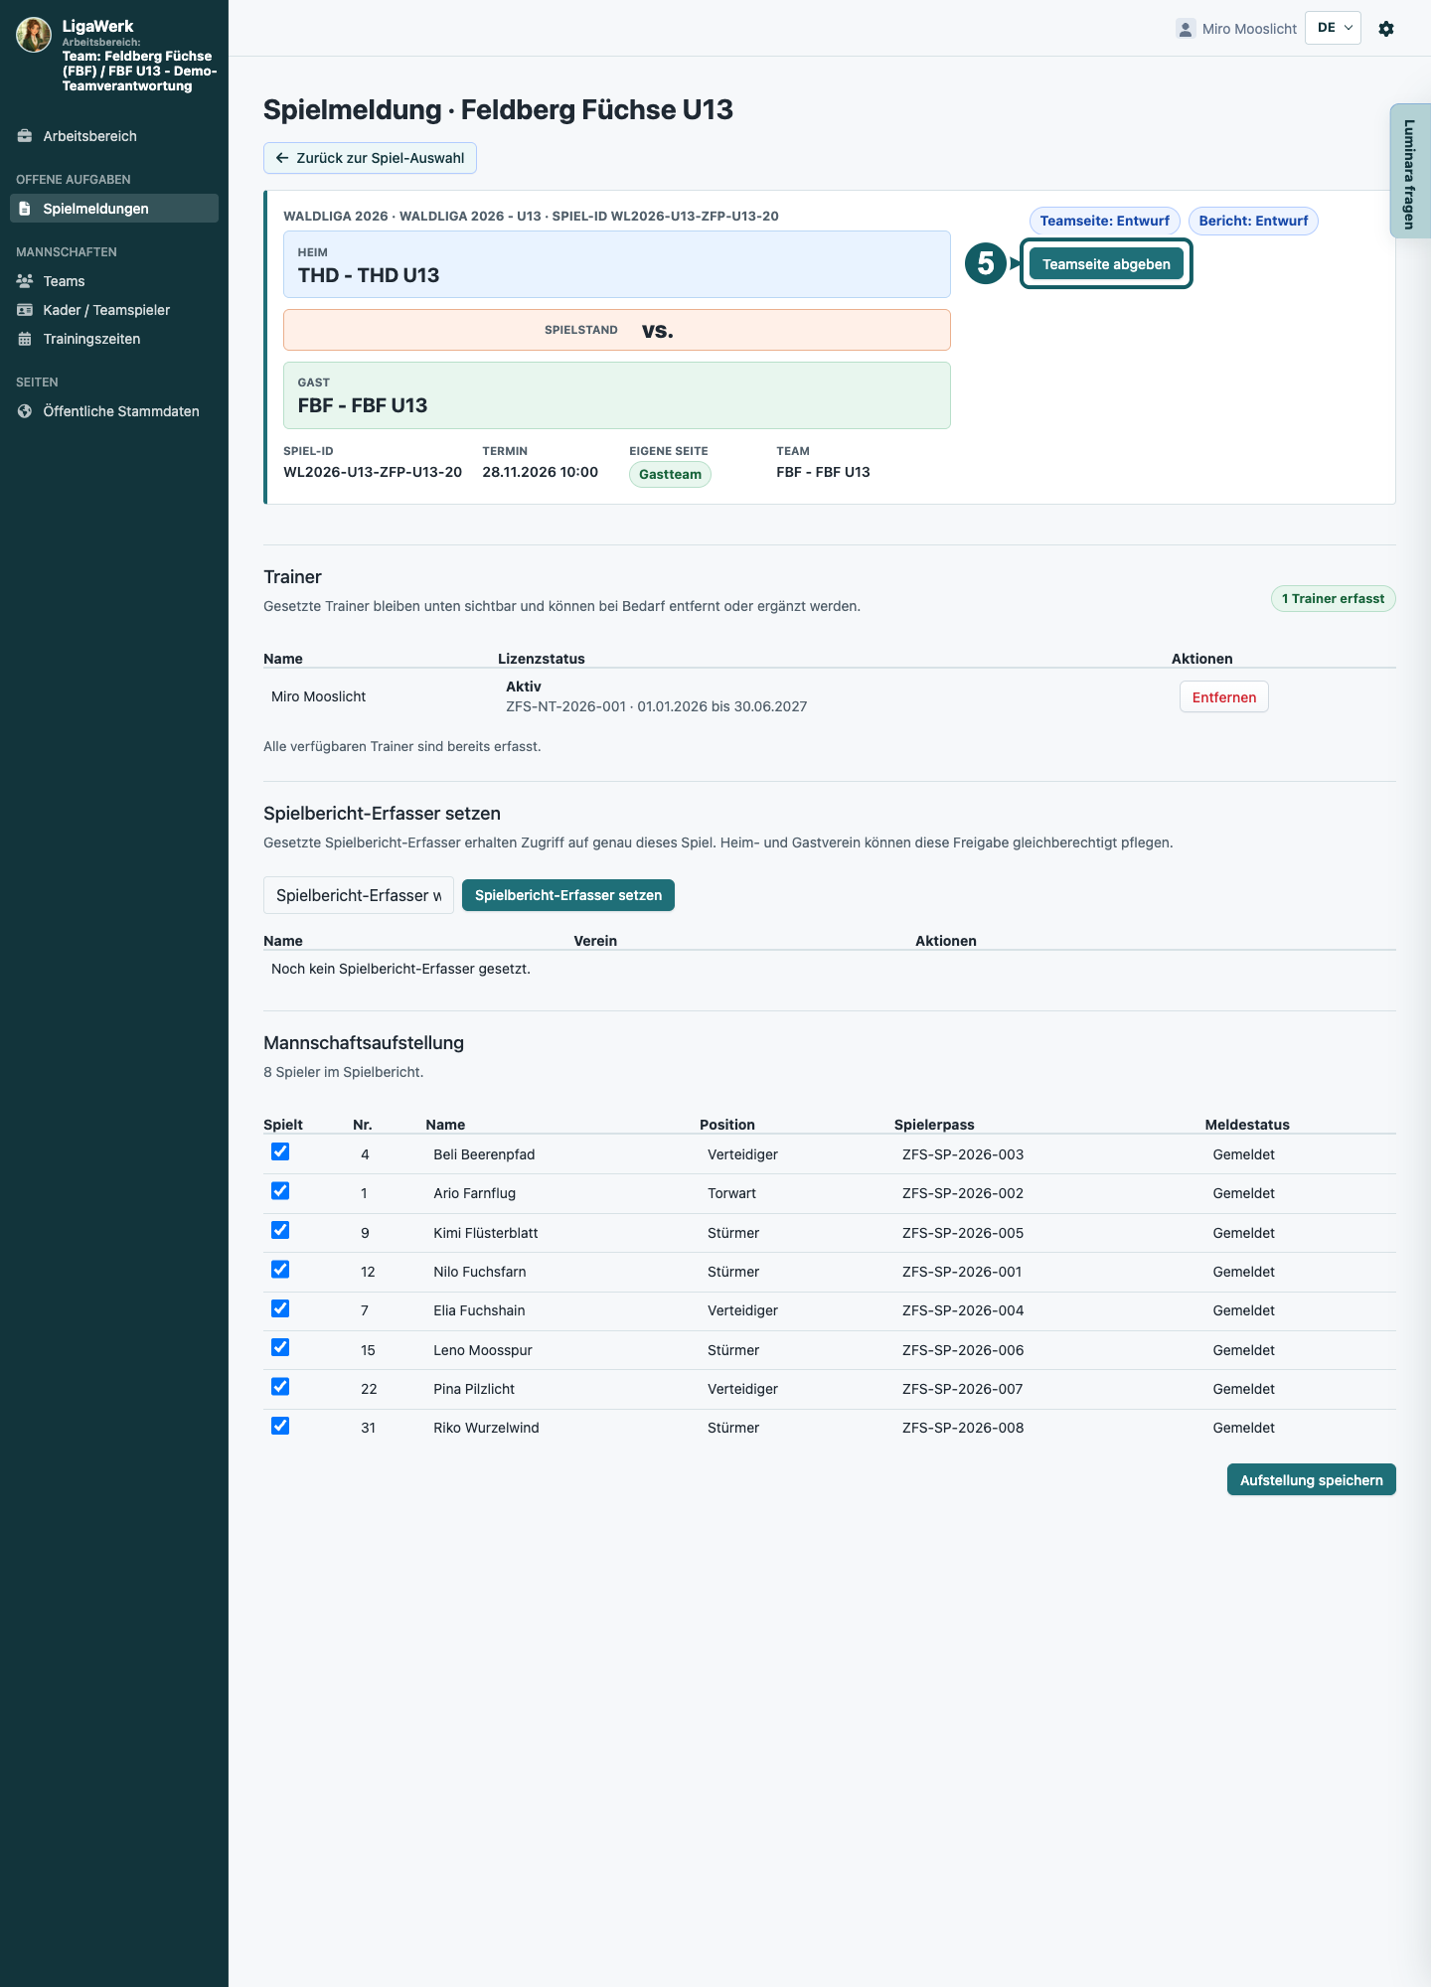Toggle the Spielt checkbox for Nilo Fuchsfarn
This screenshot has width=1431, height=1987.
tap(280, 1269)
